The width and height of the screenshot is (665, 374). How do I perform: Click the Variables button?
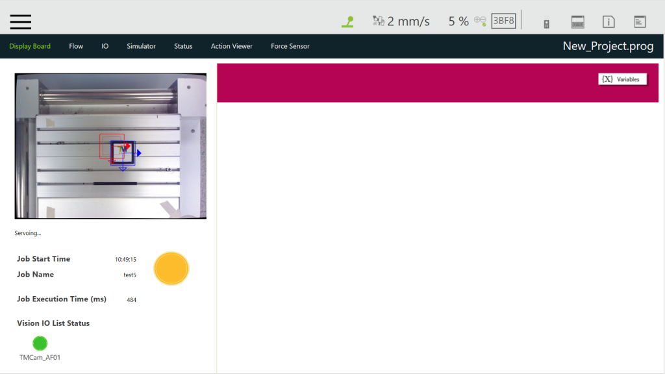622,79
